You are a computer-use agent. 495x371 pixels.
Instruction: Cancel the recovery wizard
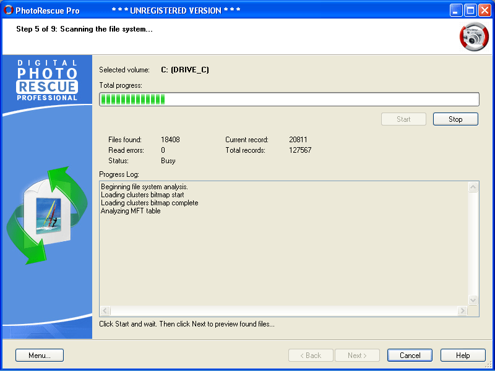point(410,355)
